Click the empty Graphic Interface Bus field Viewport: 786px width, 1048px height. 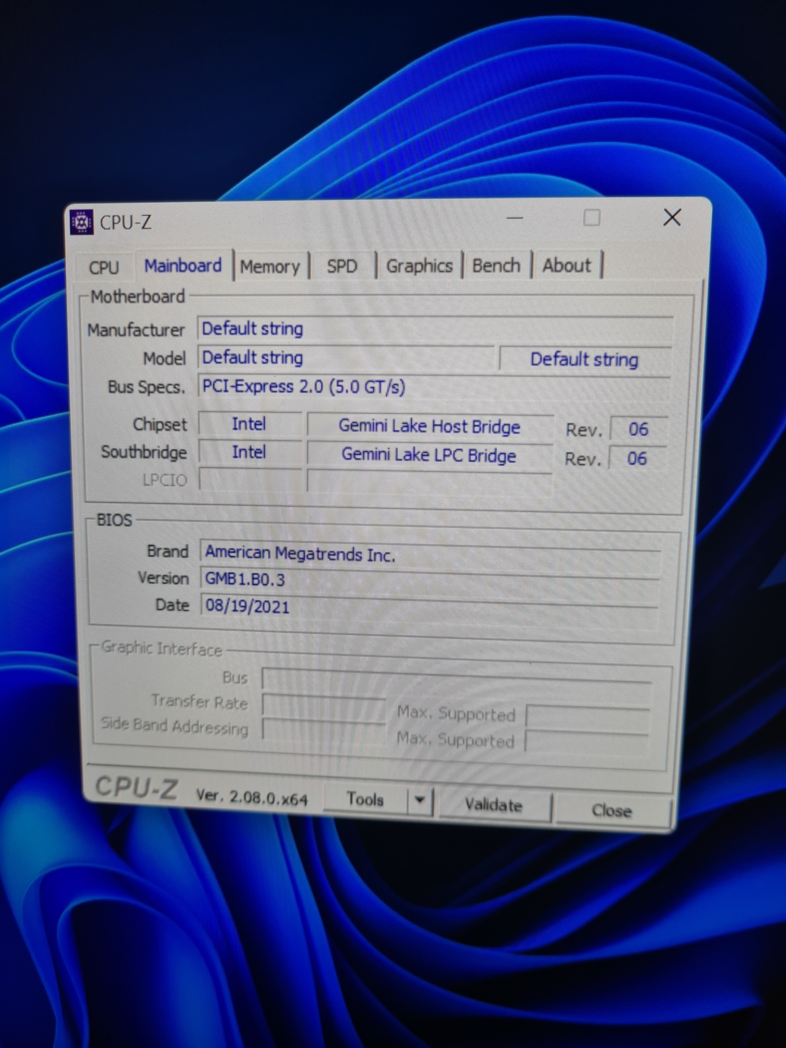point(456,679)
